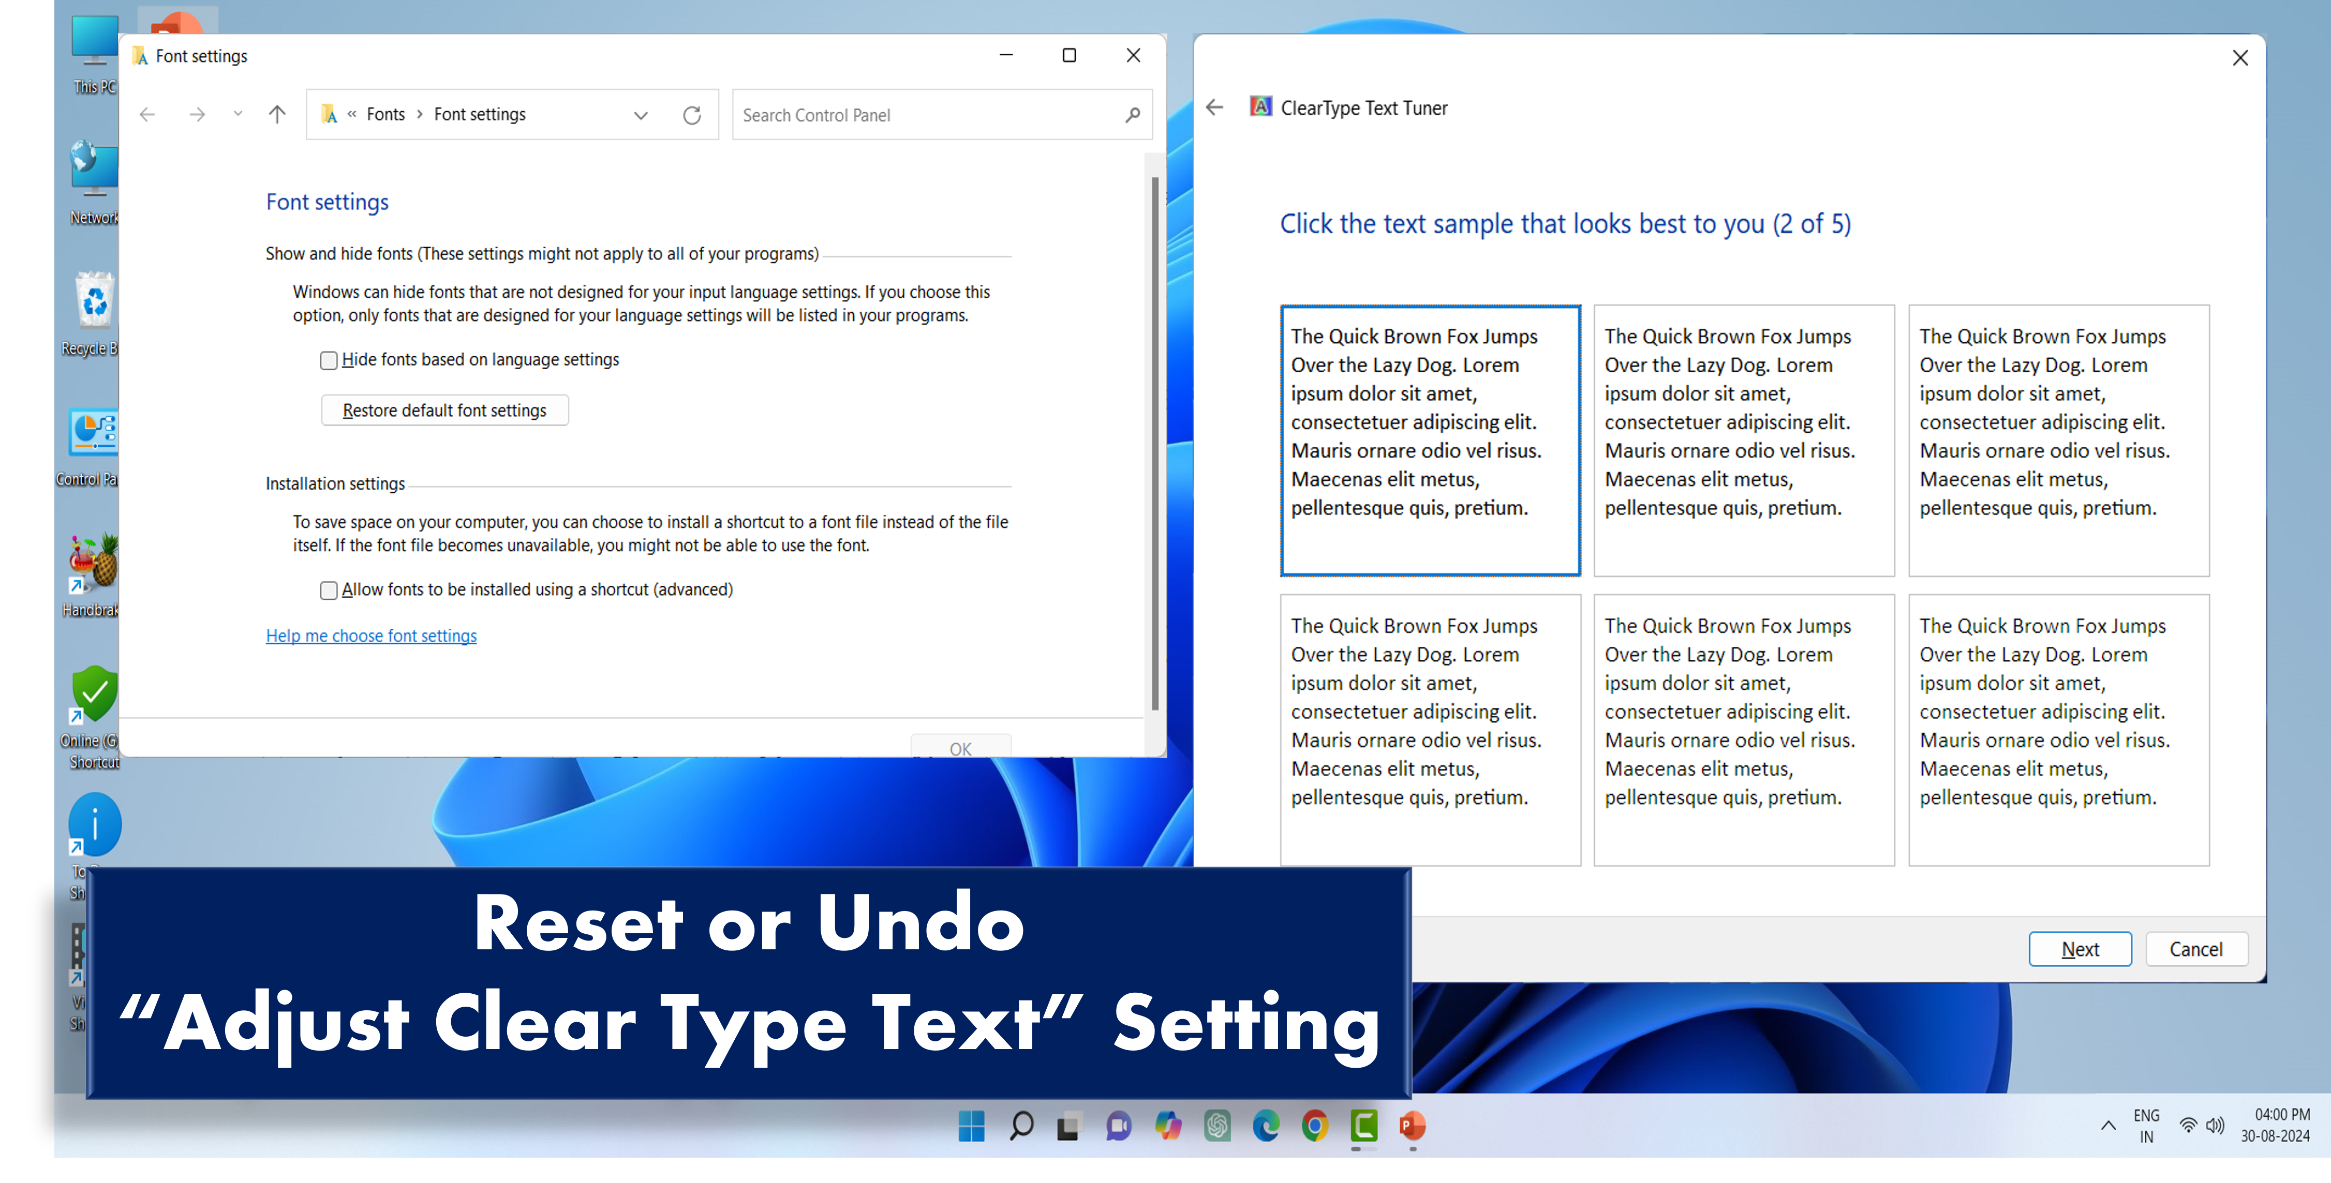Open taskbar Search
Screen dimensions: 2331x1183
pos(1021,1126)
